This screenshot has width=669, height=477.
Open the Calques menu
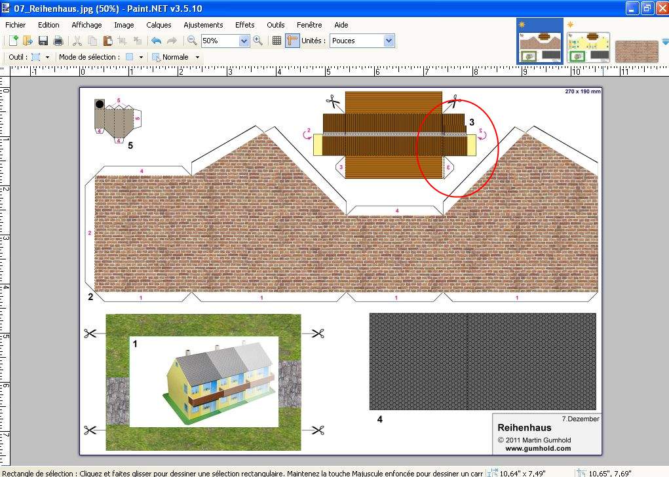[159, 25]
